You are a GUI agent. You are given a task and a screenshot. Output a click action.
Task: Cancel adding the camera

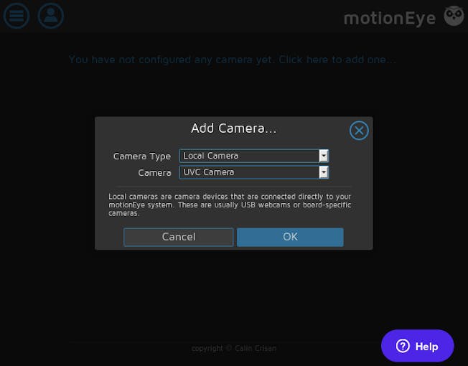click(x=179, y=237)
